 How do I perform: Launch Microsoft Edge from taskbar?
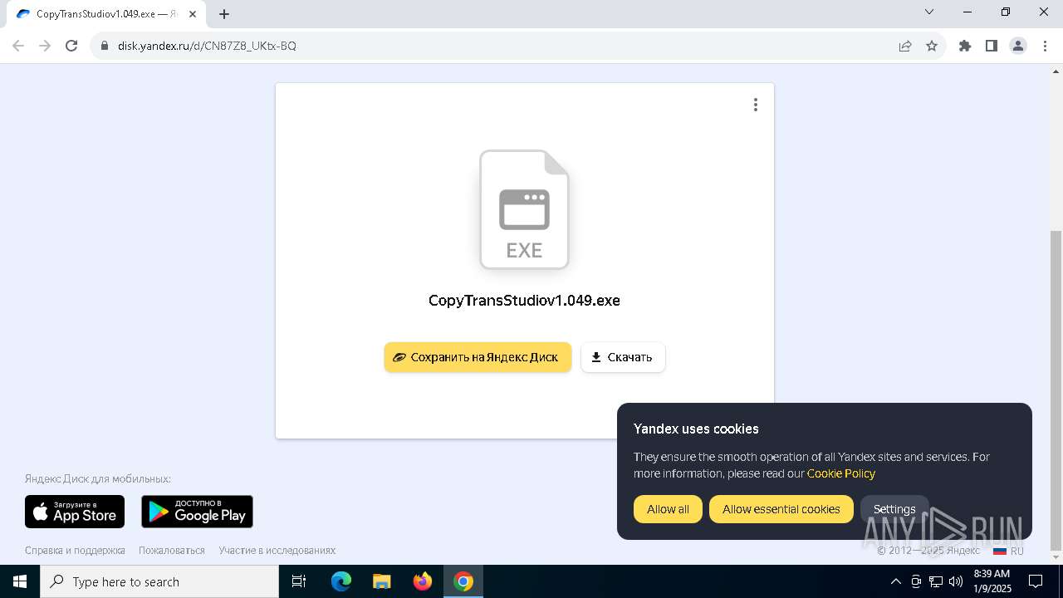pyautogui.click(x=341, y=581)
